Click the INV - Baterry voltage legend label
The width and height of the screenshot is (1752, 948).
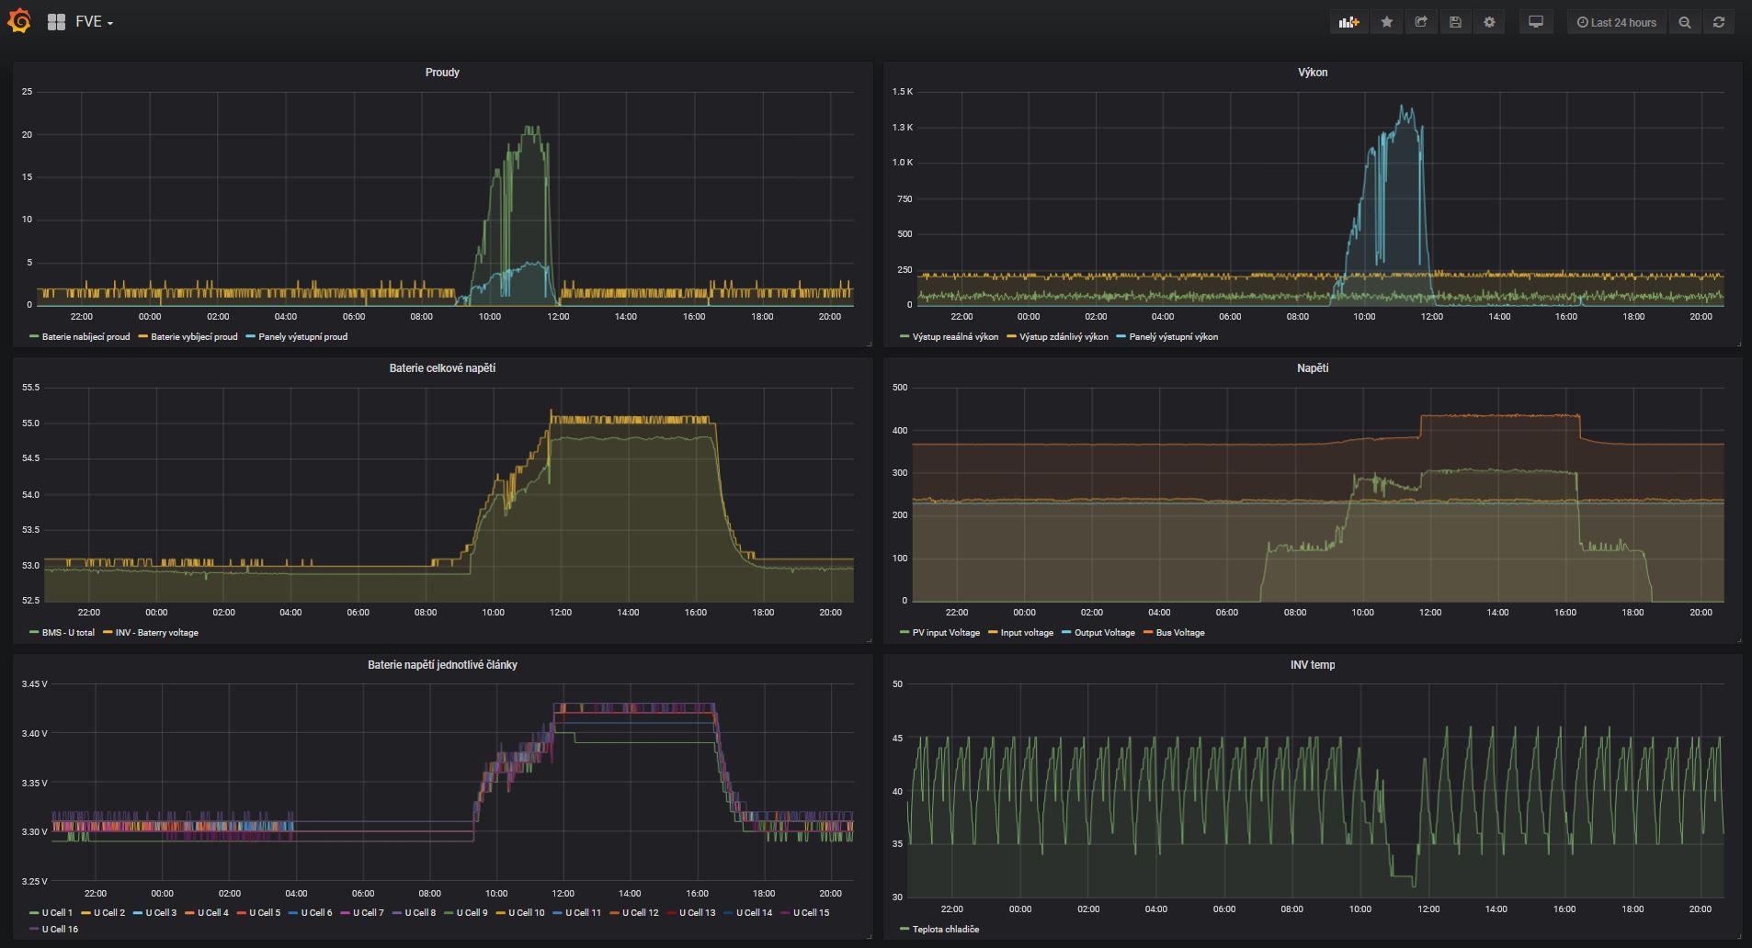(156, 633)
